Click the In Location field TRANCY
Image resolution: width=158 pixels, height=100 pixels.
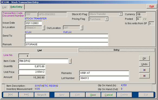[33, 28]
